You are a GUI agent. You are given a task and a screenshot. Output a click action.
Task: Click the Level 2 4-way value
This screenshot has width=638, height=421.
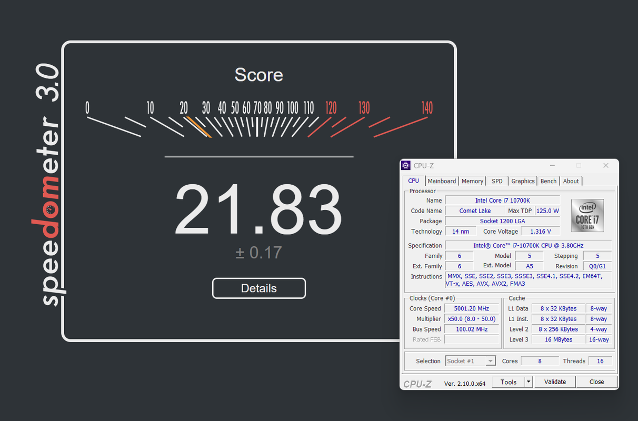coord(599,329)
